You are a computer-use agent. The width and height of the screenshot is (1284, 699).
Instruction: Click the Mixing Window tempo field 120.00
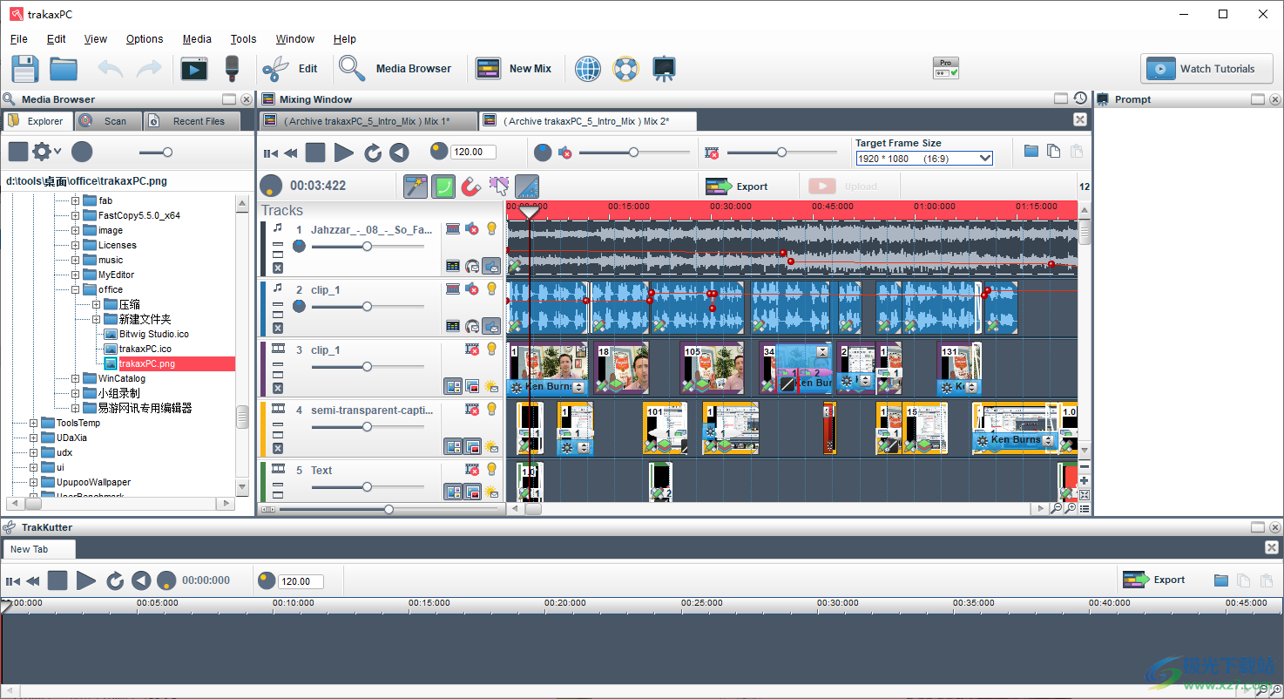(x=473, y=152)
